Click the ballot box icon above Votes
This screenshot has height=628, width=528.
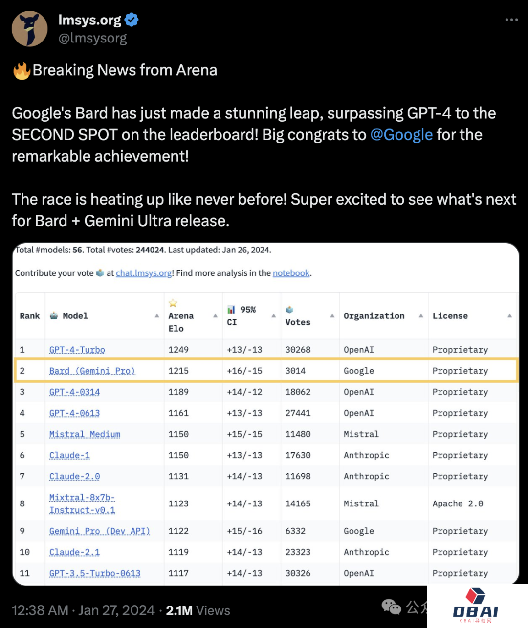289,310
